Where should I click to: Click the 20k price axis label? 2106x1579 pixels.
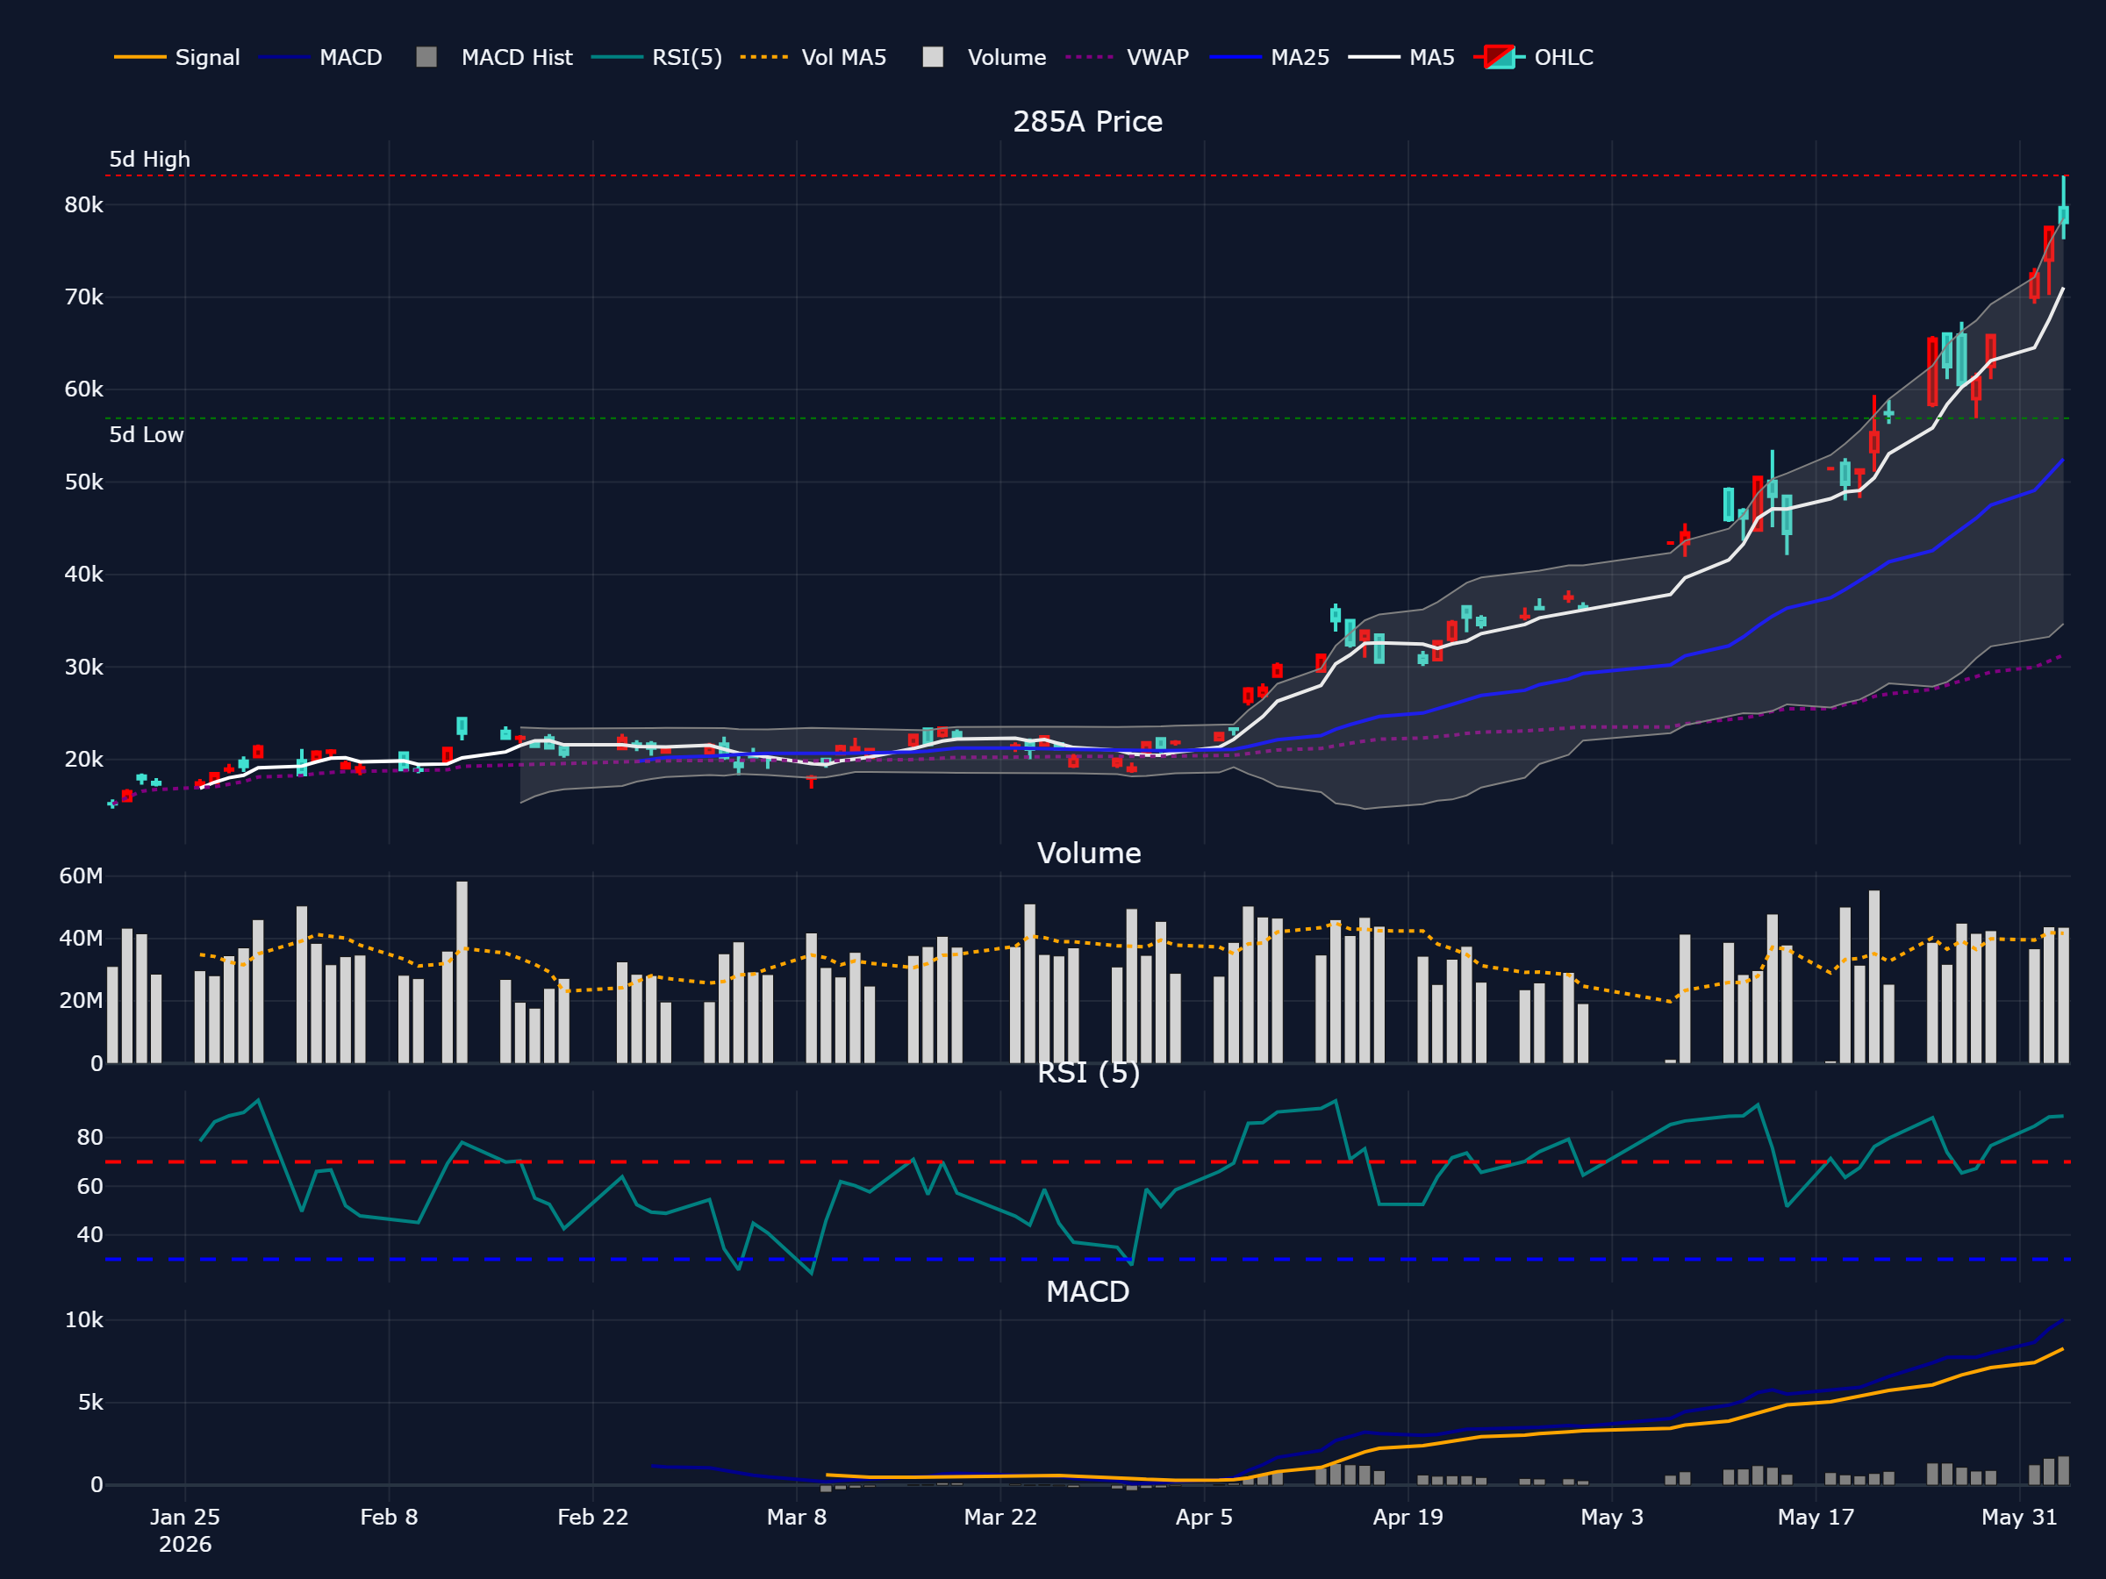pyautogui.click(x=83, y=760)
